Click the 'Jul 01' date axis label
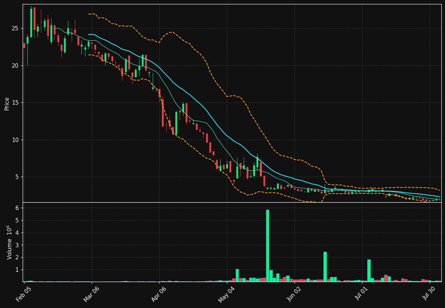 362,294
